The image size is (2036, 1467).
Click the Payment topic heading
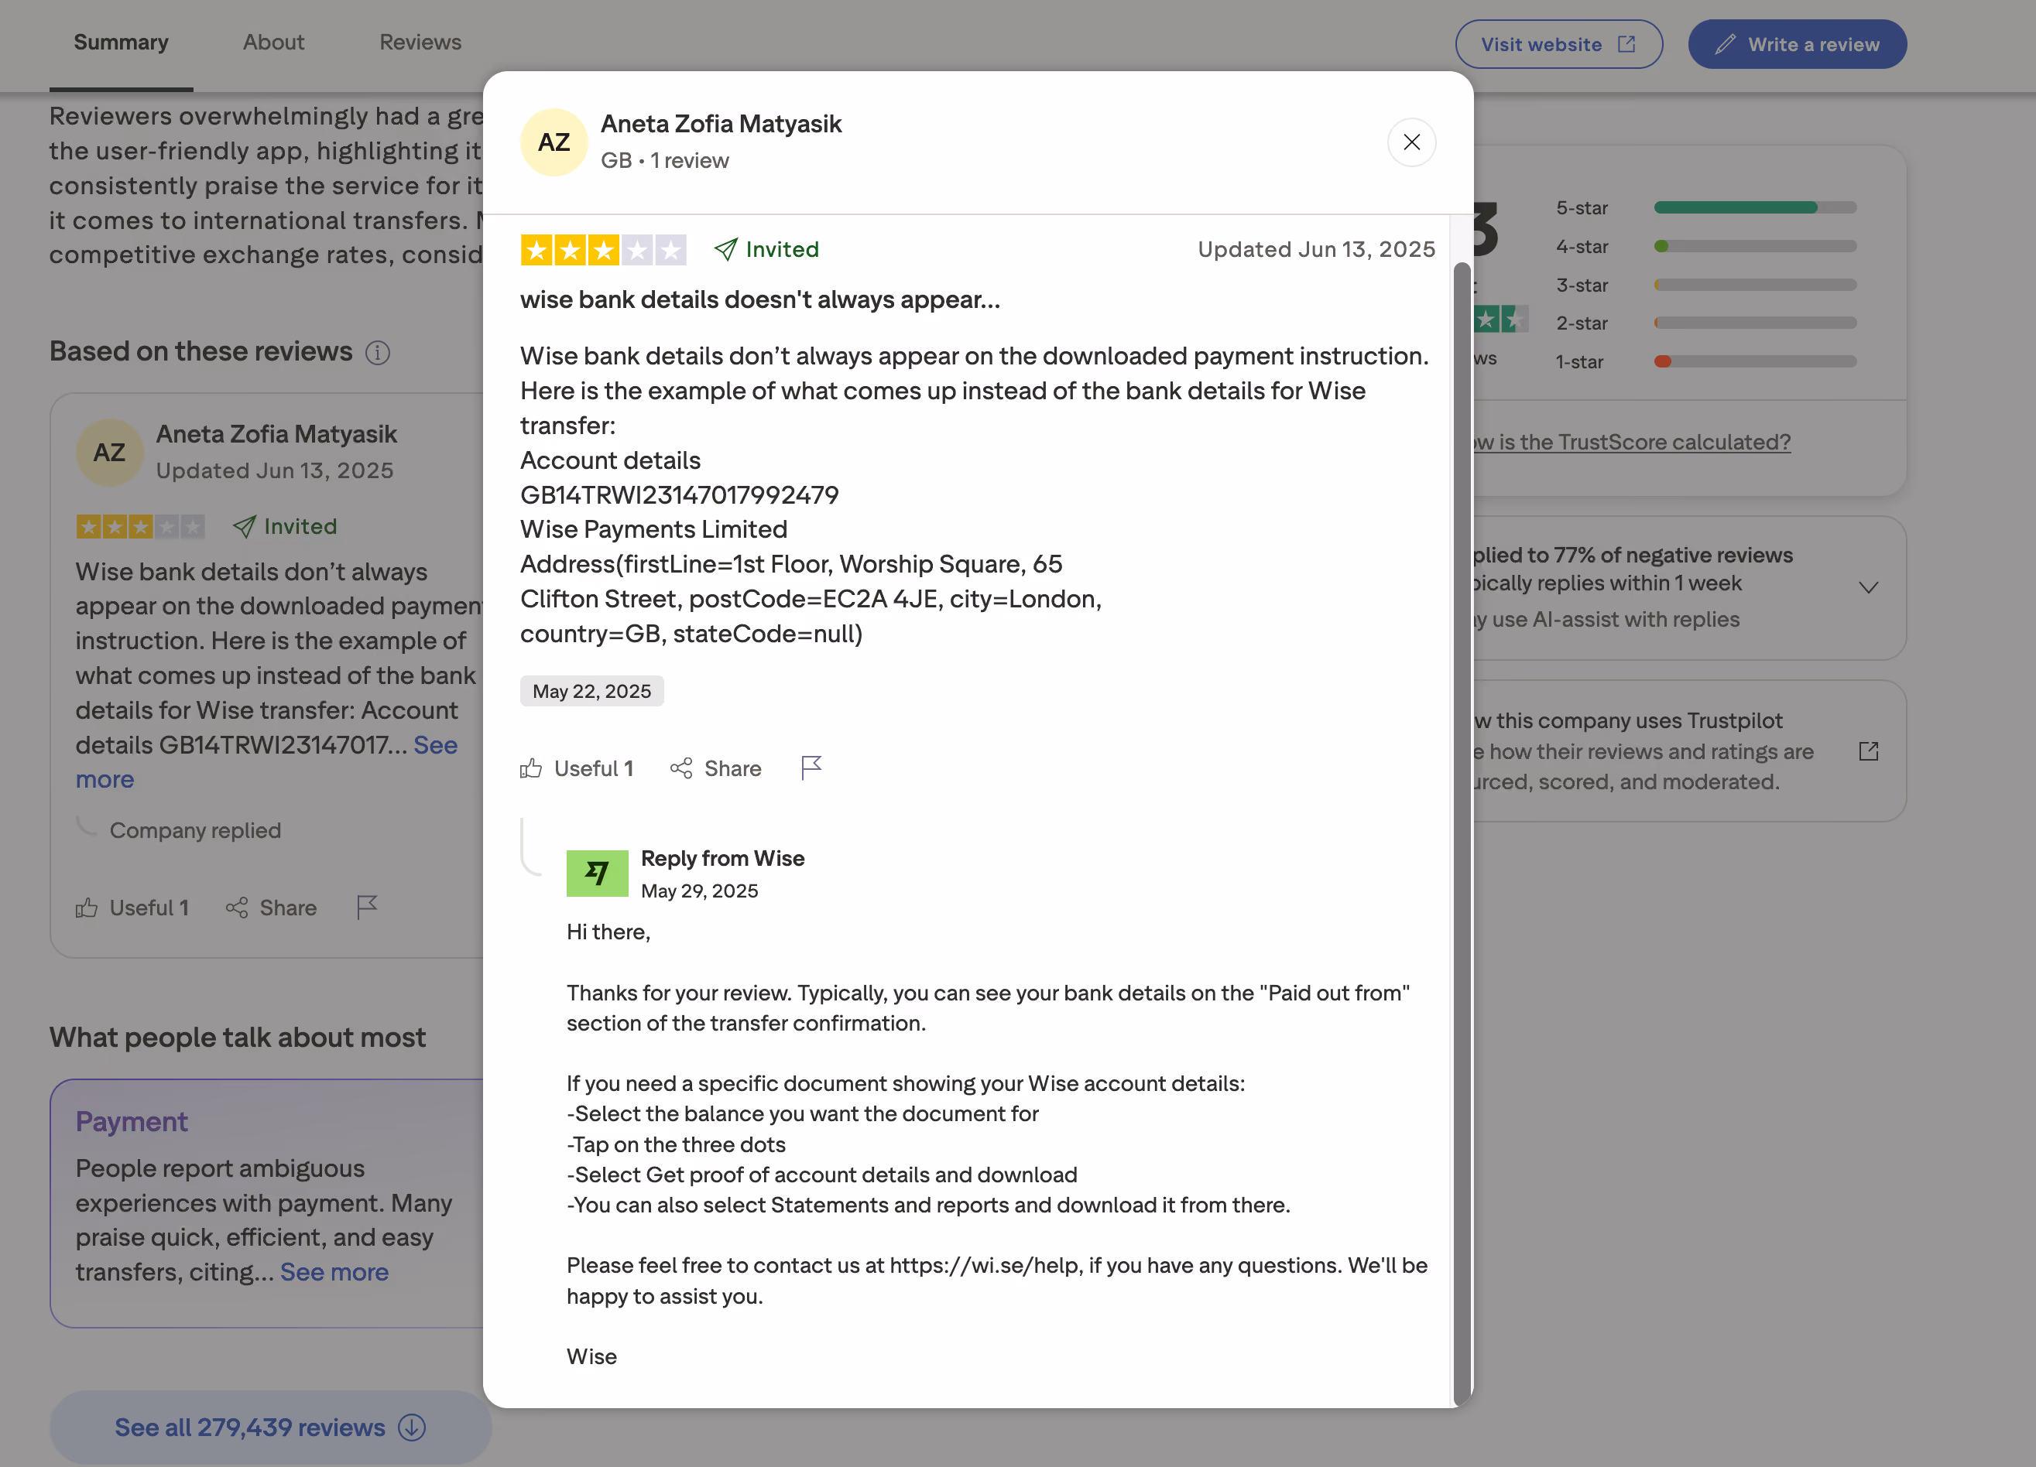click(x=132, y=1122)
